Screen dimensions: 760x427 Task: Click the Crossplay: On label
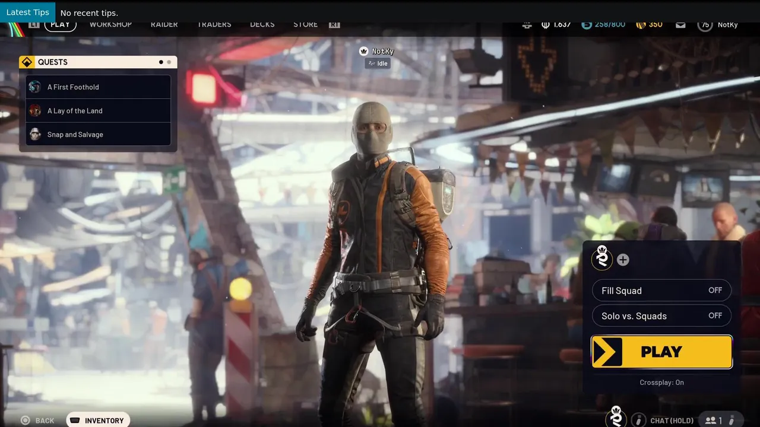(661, 383)
